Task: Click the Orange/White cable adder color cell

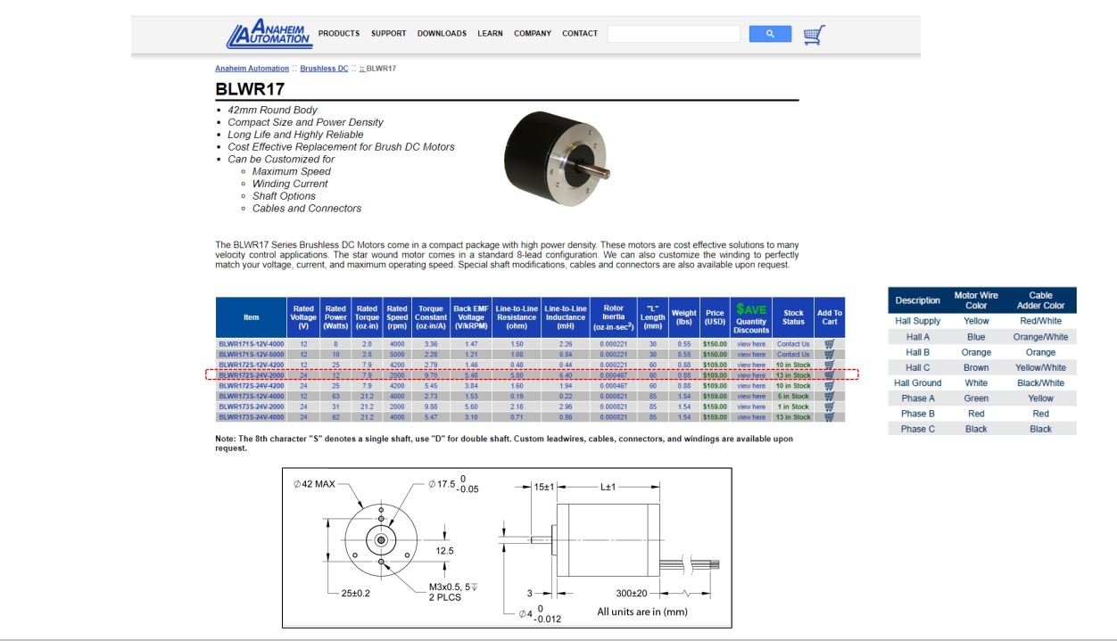Action: pyautogui.click(x=1040, y=337)
